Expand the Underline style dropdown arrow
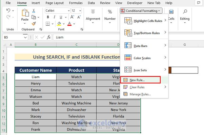Viewport: 204px width, 135px height. (x=66, y=17)
